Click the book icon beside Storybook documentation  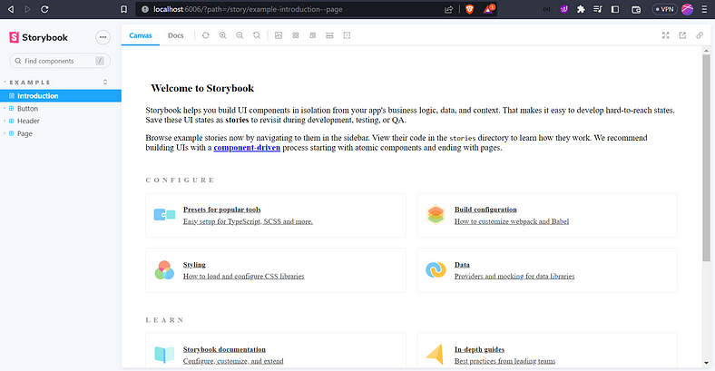click(164, 355)
